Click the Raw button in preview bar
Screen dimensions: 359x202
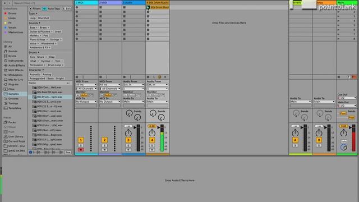click(x=68, y=152)
